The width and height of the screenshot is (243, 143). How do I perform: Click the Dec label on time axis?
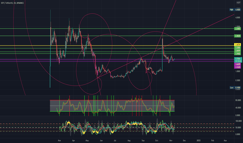(x=184, y=140)
